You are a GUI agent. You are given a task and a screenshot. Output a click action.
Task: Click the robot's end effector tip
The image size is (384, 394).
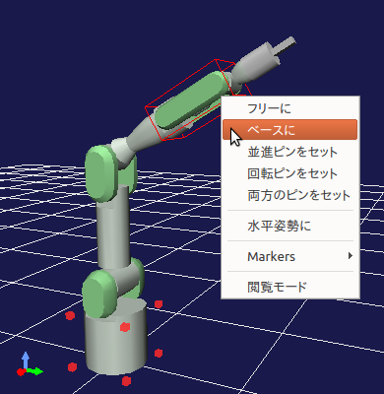pyautogui.click(x=285, y=46)
